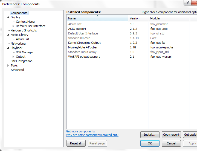This screenshot has width=197, height=151.
Task: Click the Apply button
Action: pos(190,143)
